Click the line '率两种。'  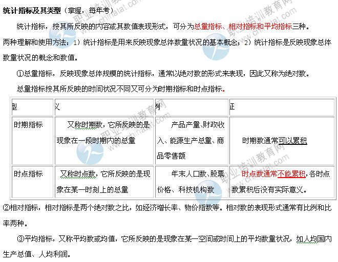[x=15, y=224]
